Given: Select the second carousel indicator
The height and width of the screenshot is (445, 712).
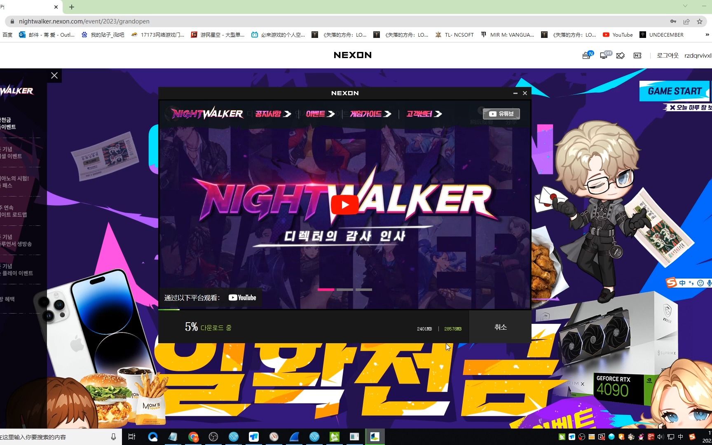Looking at the screenshot, I should (345, 290).
